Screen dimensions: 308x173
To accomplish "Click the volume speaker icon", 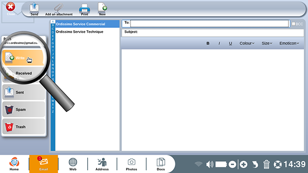I will (210, 164).
